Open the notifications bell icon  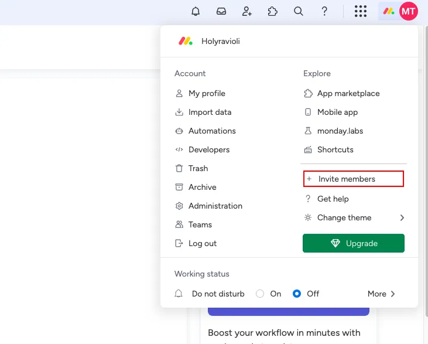pyautogui.click(x=196, y=11)
